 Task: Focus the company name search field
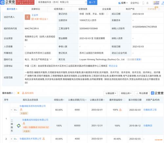(61, 2)
